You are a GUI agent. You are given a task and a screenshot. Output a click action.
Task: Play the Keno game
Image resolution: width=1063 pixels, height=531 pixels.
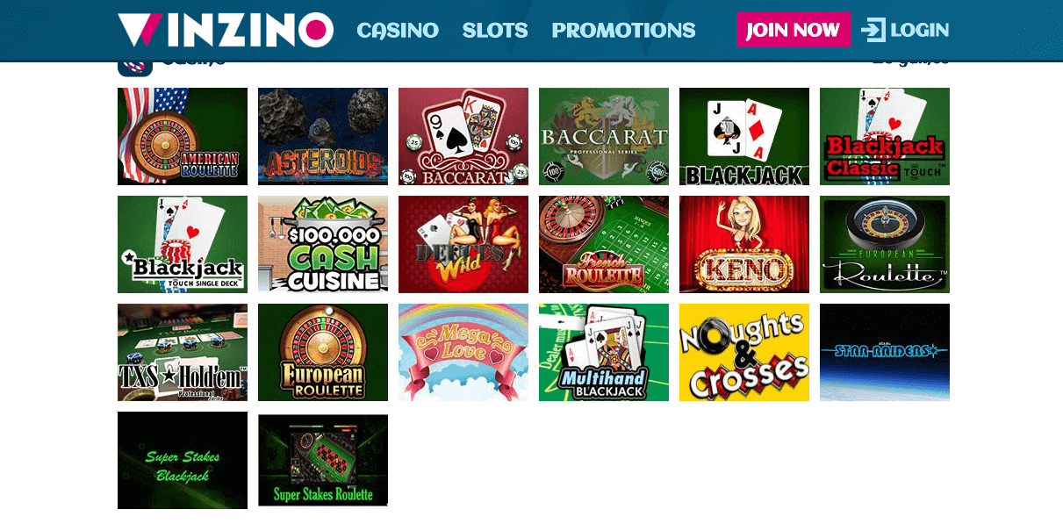744,244
